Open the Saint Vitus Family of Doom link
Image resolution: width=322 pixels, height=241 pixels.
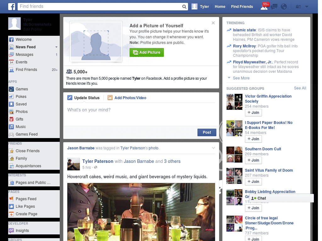pos(269,170)
